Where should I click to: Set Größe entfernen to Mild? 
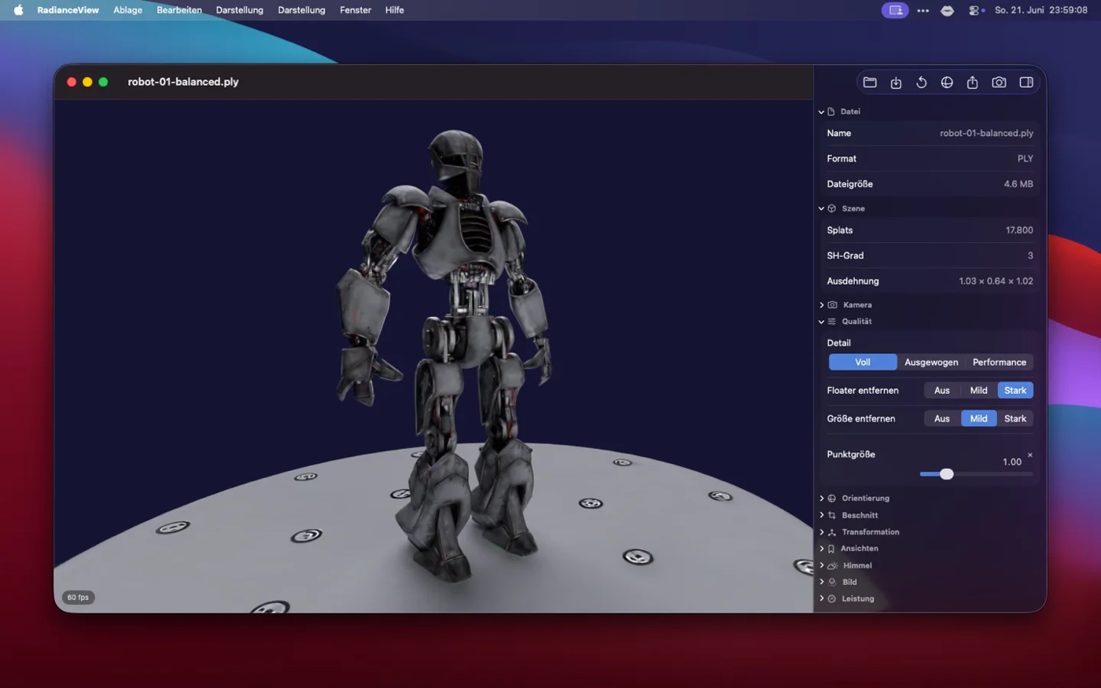pos(979,419)
